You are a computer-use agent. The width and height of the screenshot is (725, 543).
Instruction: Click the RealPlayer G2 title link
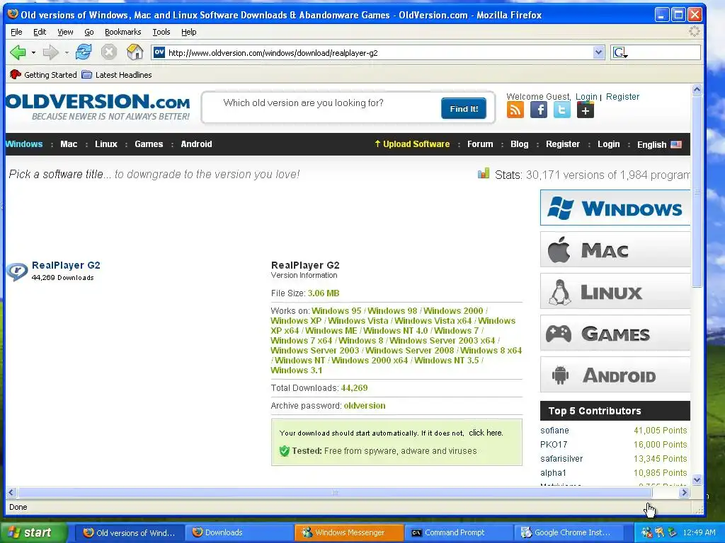click(x=66, y=265)
